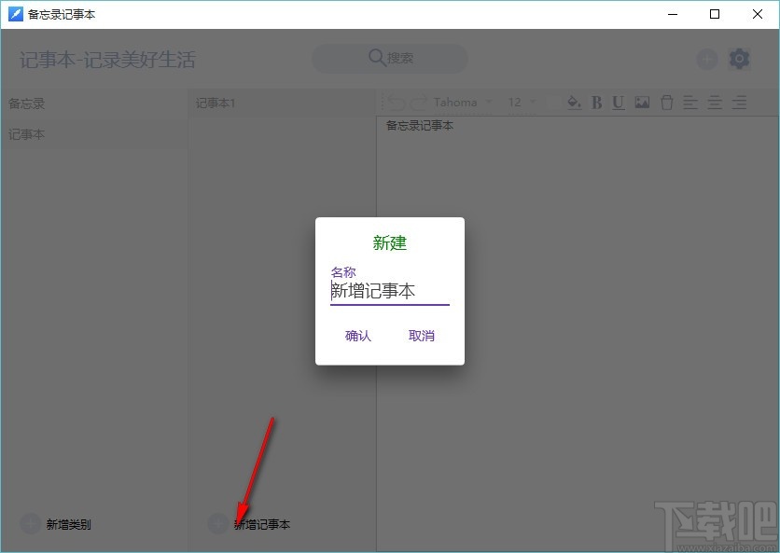Click the plus icon next to the gear
Viewport: 780px width, 553px height.
tap(706, 59)
